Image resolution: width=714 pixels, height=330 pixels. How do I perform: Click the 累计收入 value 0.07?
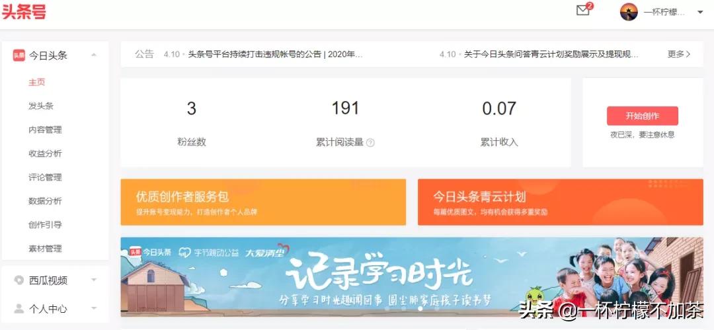click(x=500, y=108)
